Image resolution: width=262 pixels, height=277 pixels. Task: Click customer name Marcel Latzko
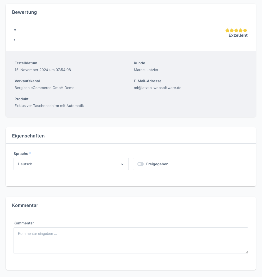146,70
